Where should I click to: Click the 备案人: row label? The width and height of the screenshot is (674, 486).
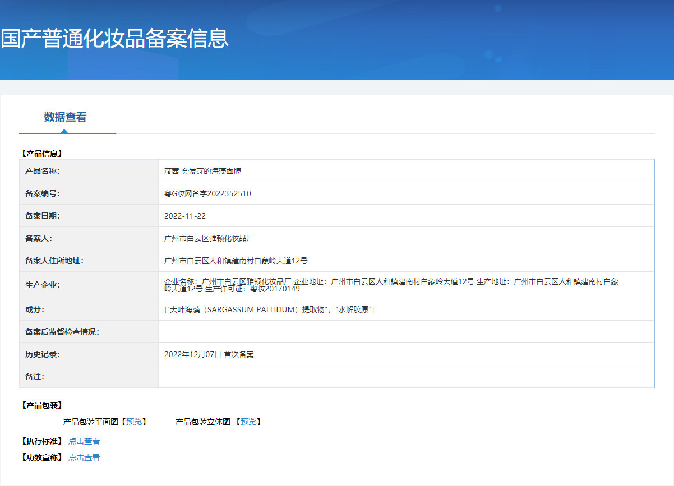(x=39, y=238)
